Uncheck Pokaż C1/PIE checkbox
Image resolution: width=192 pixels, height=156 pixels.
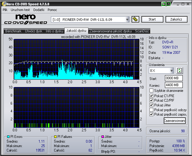pos(151,96)
